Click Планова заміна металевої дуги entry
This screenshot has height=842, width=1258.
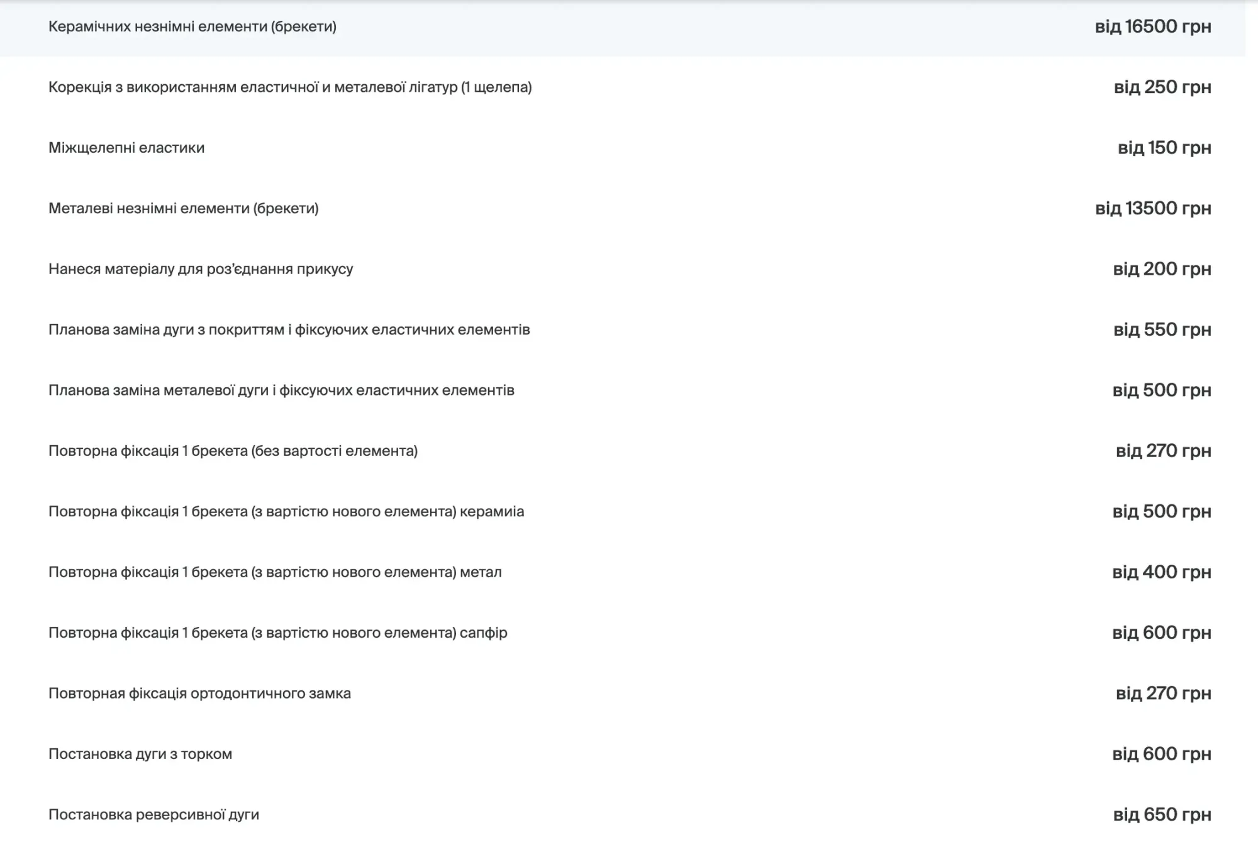[x=281, y=391]
